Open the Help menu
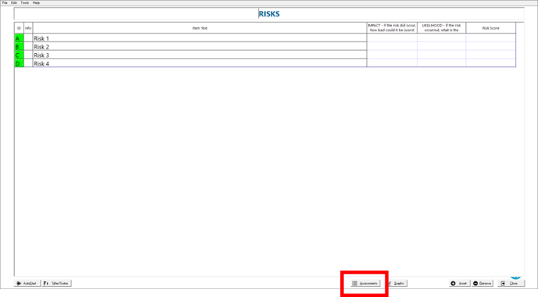538x297 pixels. 36,3
